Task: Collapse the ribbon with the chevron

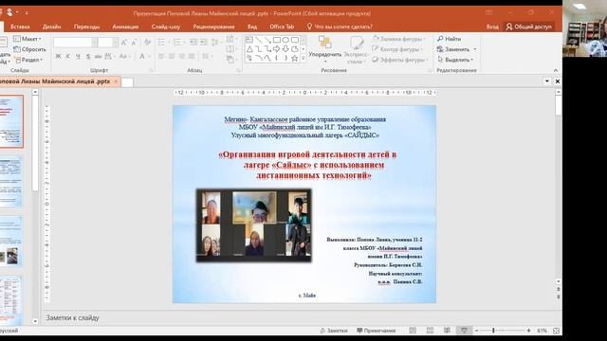Action: point(556,70)
